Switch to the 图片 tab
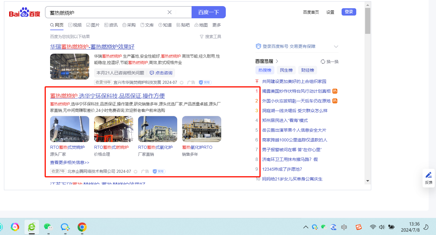This screenshot has width=436, height=235. [93, 25]
